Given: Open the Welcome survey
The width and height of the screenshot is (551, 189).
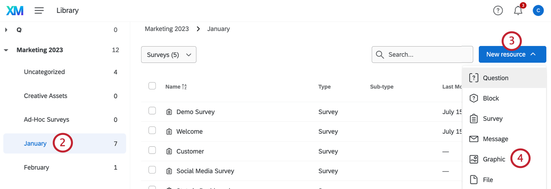Looking at the screenshot, I should [189, 132].
